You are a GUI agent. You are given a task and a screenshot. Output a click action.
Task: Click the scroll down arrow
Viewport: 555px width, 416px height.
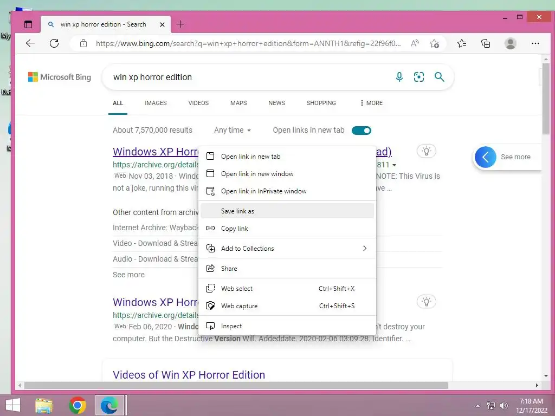click(x=545, y=376)
